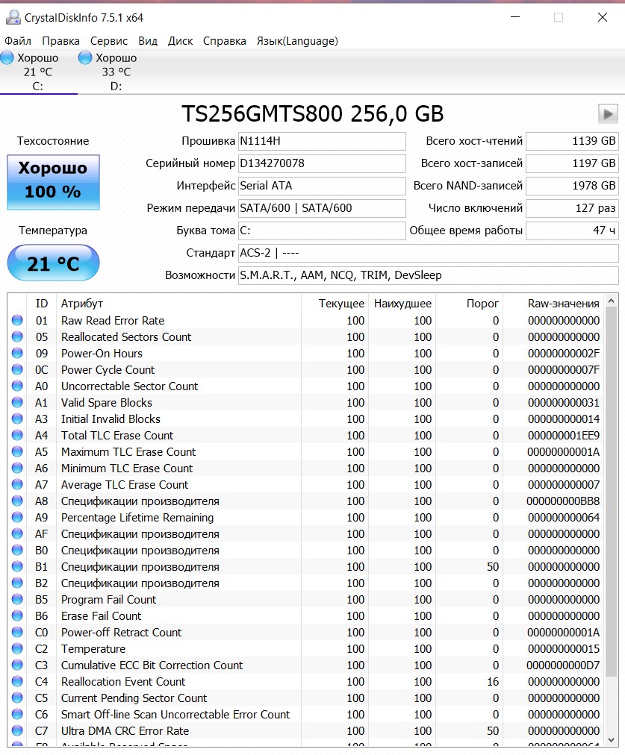Click status orb of Raw Read Error Rate
625x755 pixels.
click(17, 320)
